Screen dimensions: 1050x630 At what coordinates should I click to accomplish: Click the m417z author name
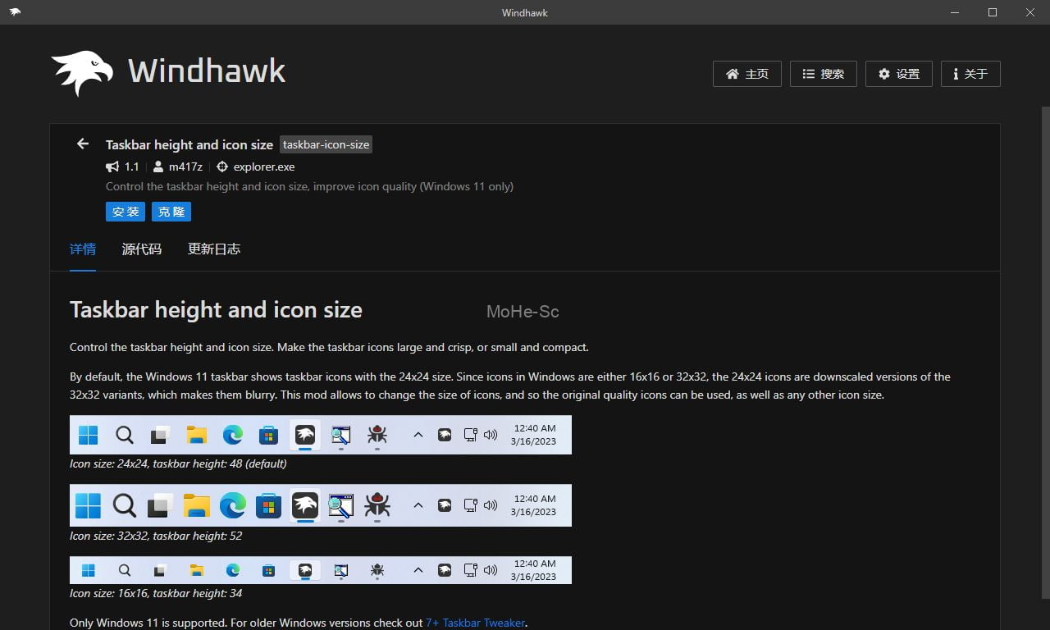coord(185,167)
